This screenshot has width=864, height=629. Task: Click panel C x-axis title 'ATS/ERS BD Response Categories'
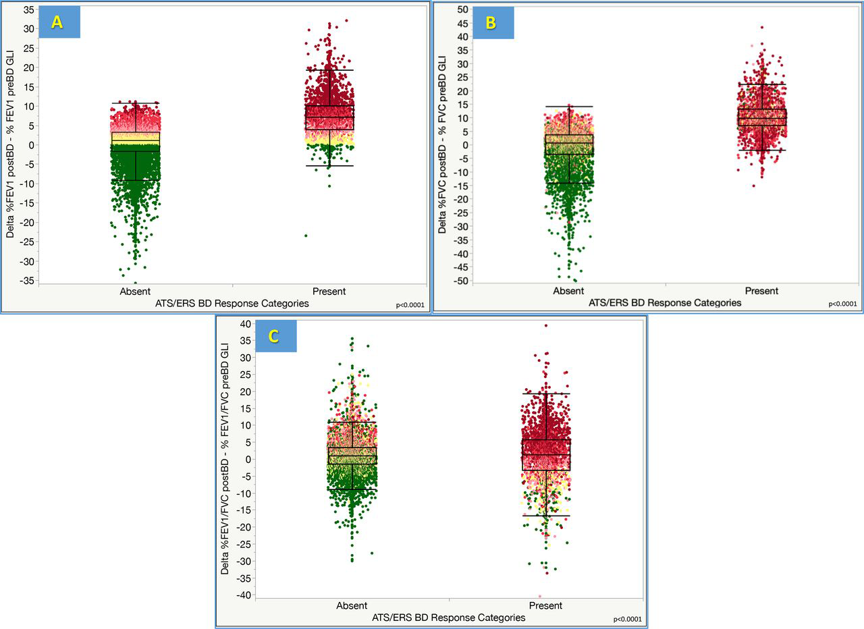pos(448,618)
